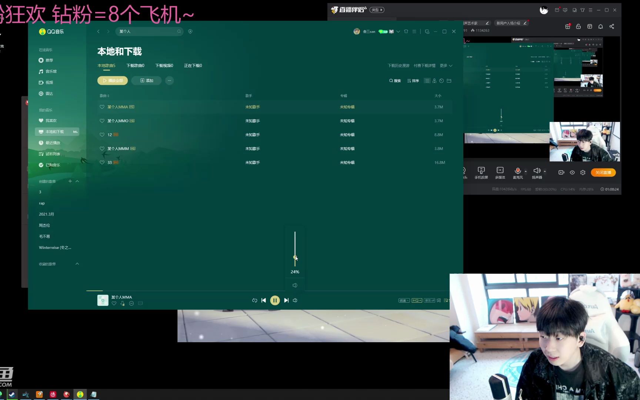Click the 搜索 icon above the song list
This screenshot has height=400, width=640.
tap(395, 81)
